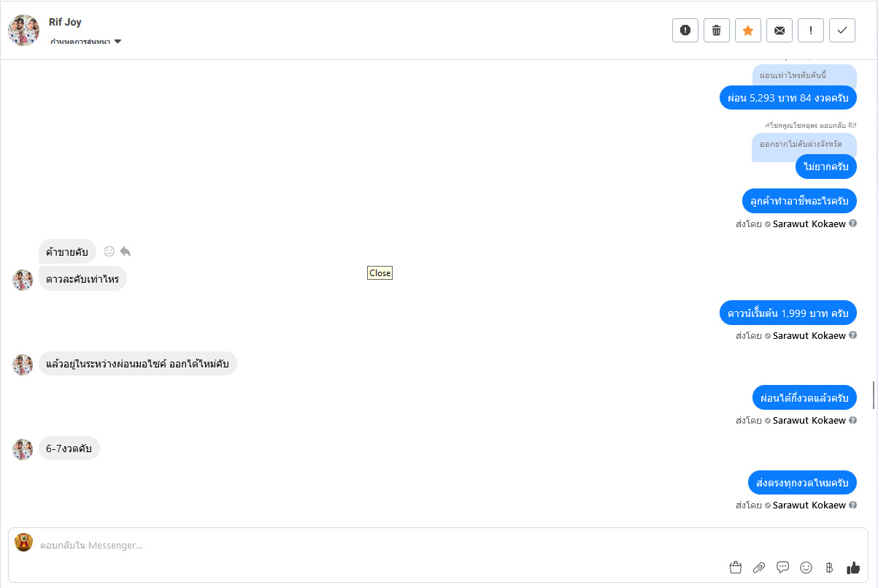The width and height of the screenshot is (878, 588).
Task: Click the Sarawut Kokaew sender name under last message
Action: (809, 505)
